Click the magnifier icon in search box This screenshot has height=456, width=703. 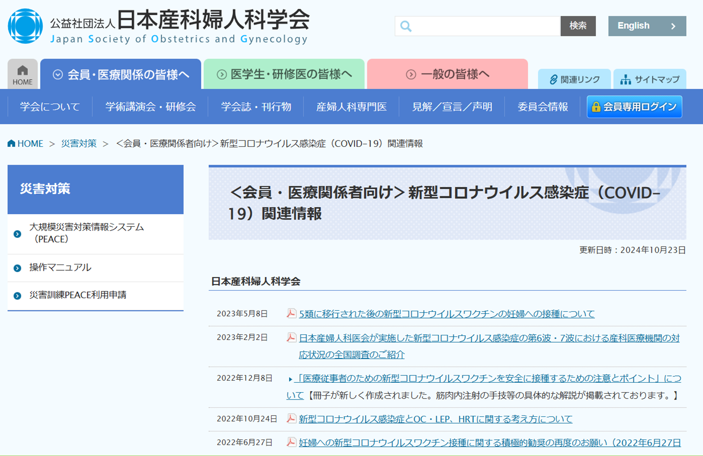[406, 26]
